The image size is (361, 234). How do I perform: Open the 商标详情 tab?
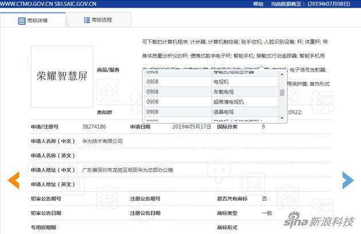click(33, 20)
